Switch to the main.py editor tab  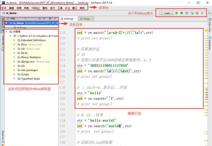coord(69,18)
